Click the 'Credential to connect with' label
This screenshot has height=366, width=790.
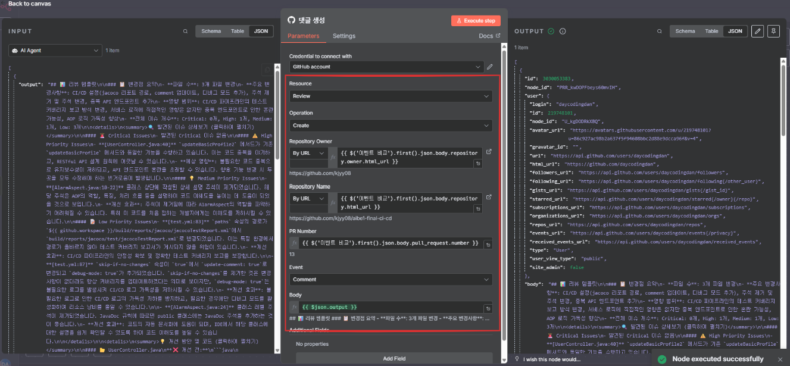[320, 56]
